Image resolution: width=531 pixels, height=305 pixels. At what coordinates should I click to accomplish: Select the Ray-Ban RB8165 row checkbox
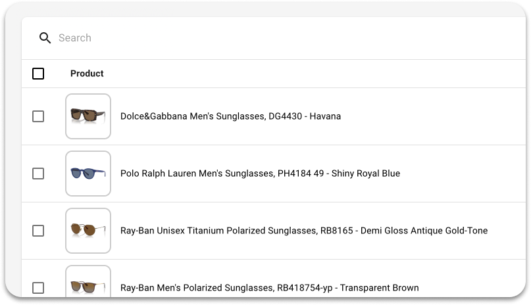(38, 231)
